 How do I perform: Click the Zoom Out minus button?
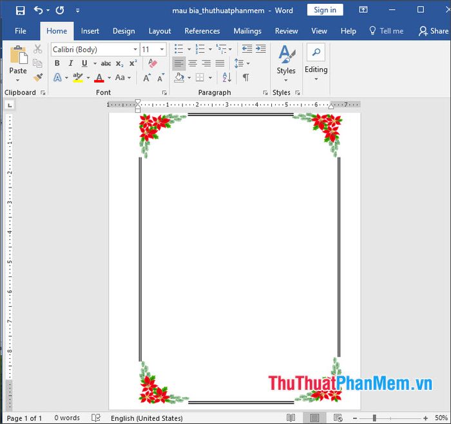coord(354,418)
